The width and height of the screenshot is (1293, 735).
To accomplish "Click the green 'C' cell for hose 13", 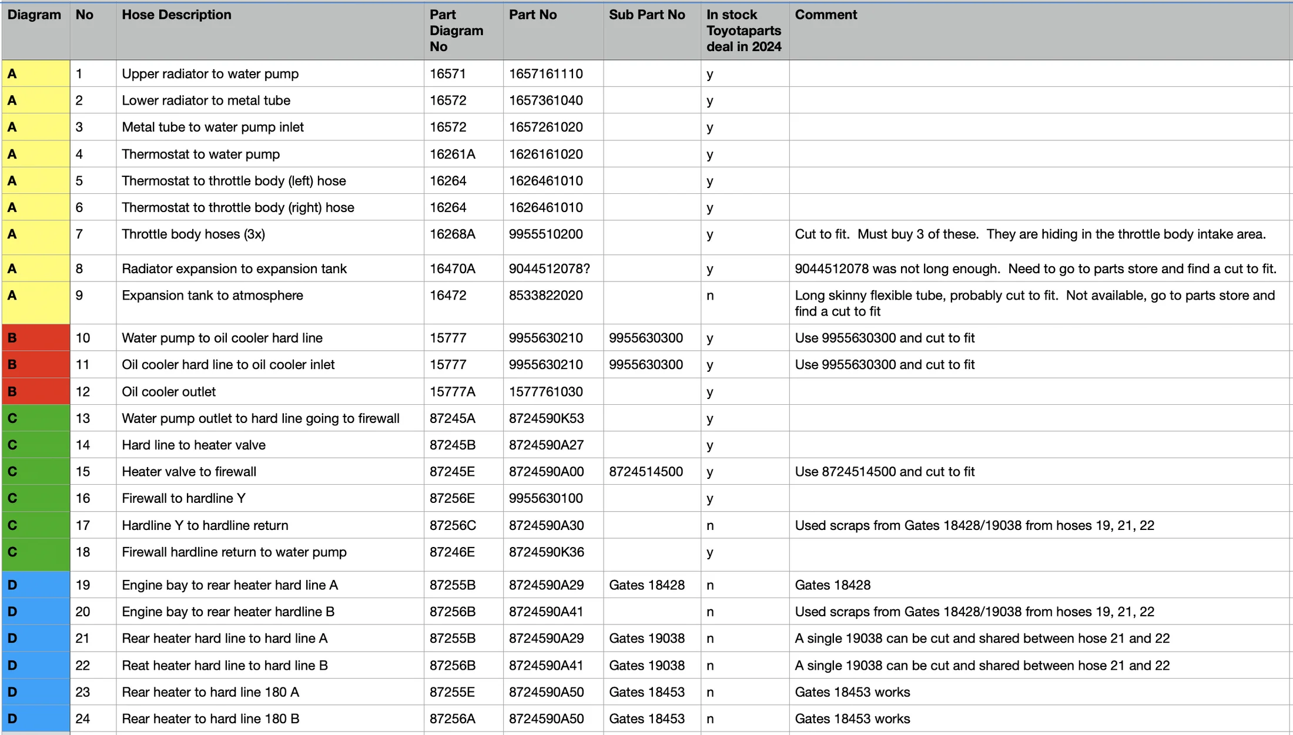I will click(36, 418).
